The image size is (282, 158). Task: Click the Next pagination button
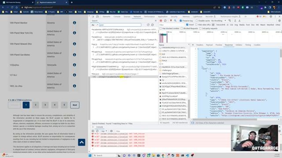tap(75, 105)
